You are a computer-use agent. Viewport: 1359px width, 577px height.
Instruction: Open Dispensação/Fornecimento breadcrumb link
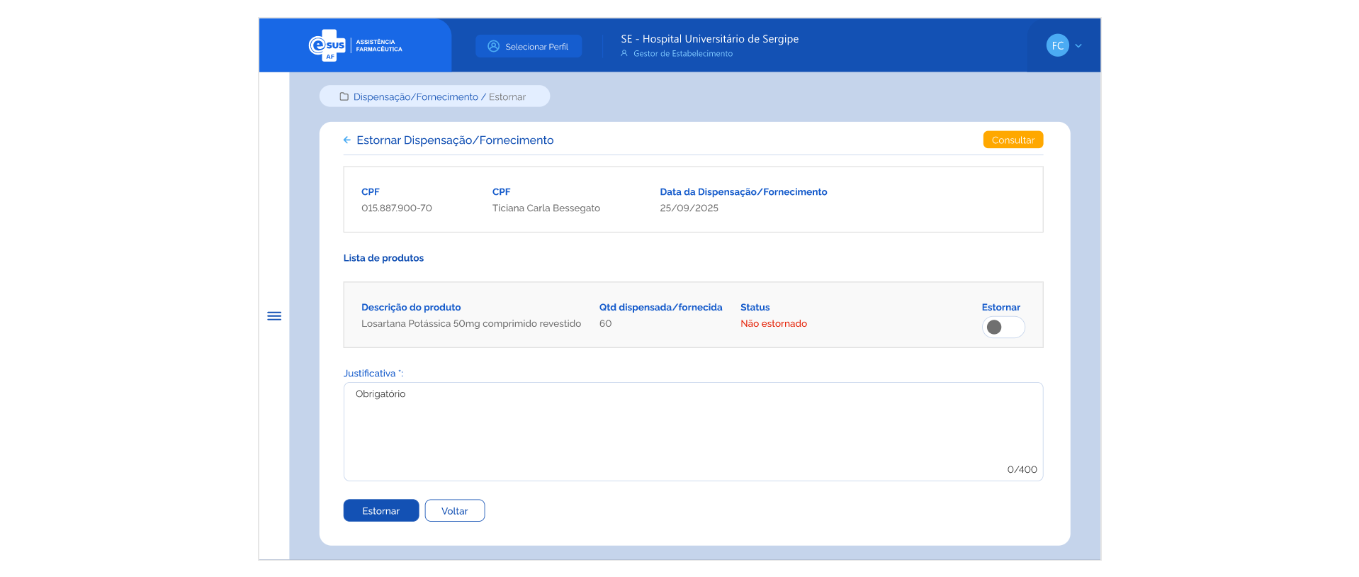415,97
